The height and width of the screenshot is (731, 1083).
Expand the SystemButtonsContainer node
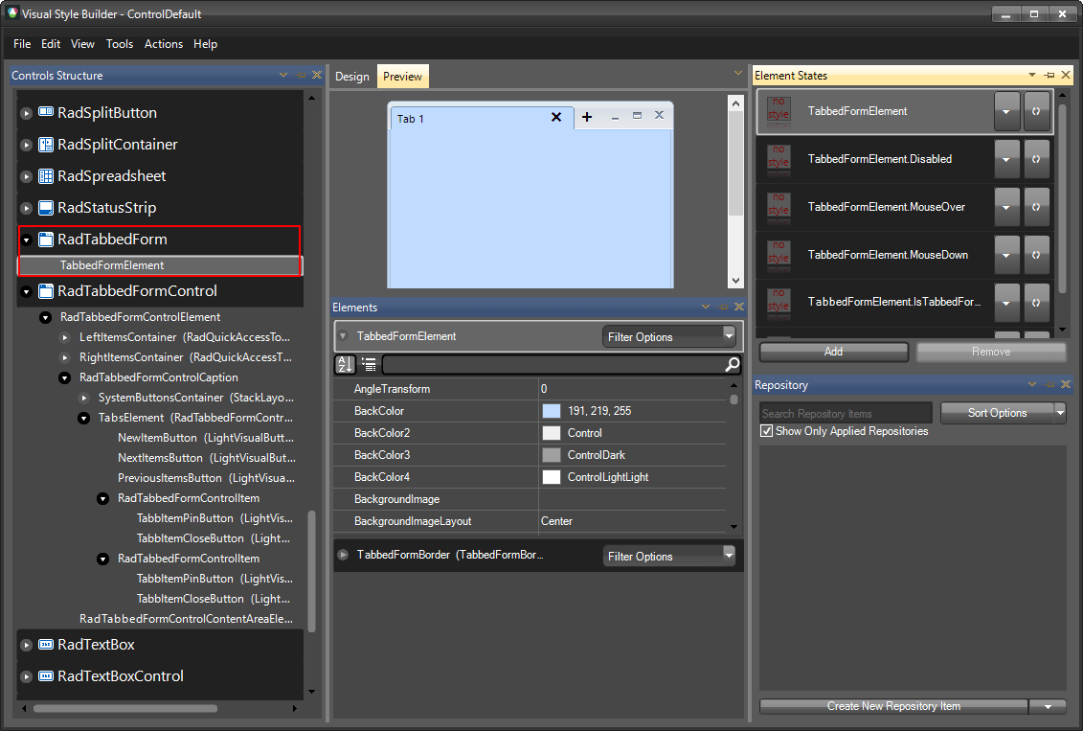coord(83,398)
